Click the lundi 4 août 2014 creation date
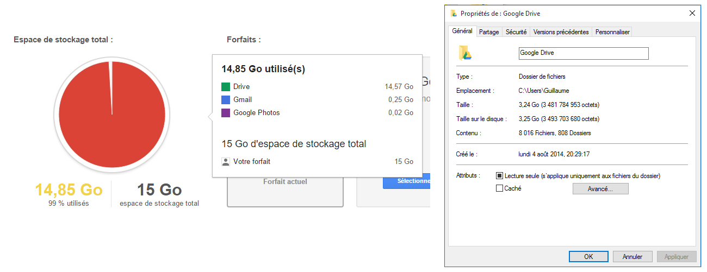This screenshot has width=707, height=272. pos(554,154)
